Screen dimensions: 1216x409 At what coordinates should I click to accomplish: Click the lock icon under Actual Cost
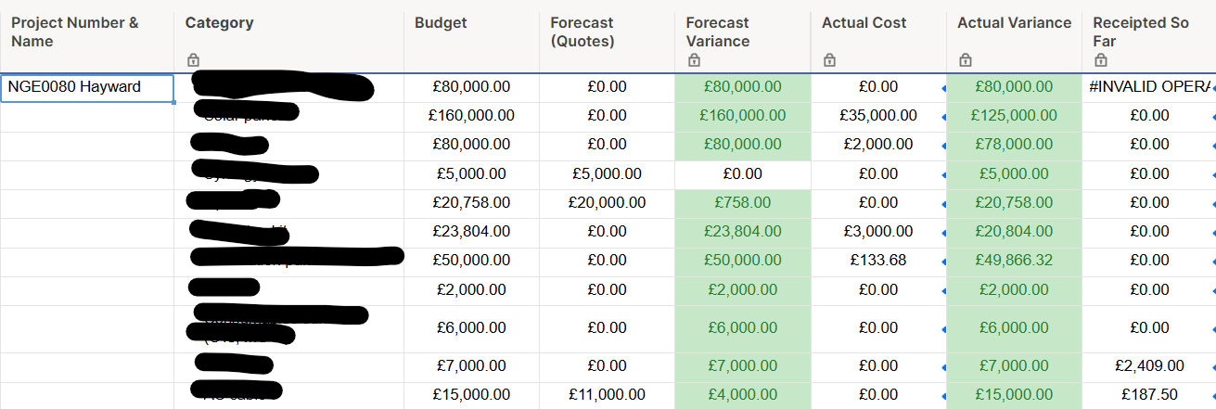pos(829,60)
